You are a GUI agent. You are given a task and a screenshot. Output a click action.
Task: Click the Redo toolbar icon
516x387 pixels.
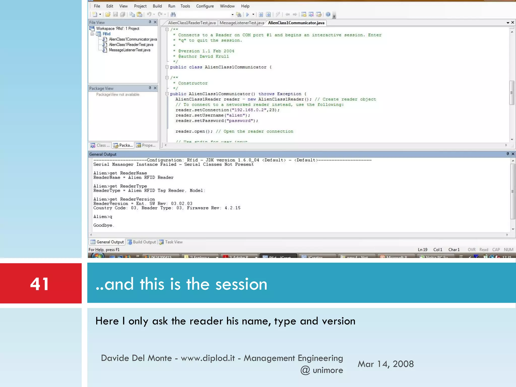(160, 14)
